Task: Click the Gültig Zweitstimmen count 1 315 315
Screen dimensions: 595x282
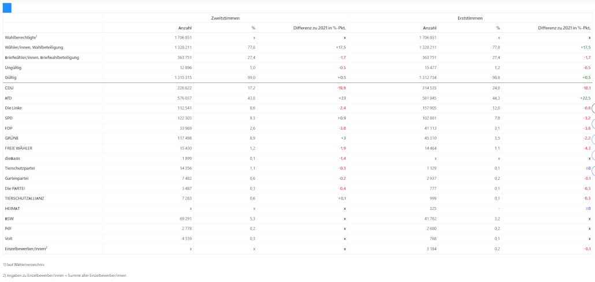Action: [x=184, y=78]
